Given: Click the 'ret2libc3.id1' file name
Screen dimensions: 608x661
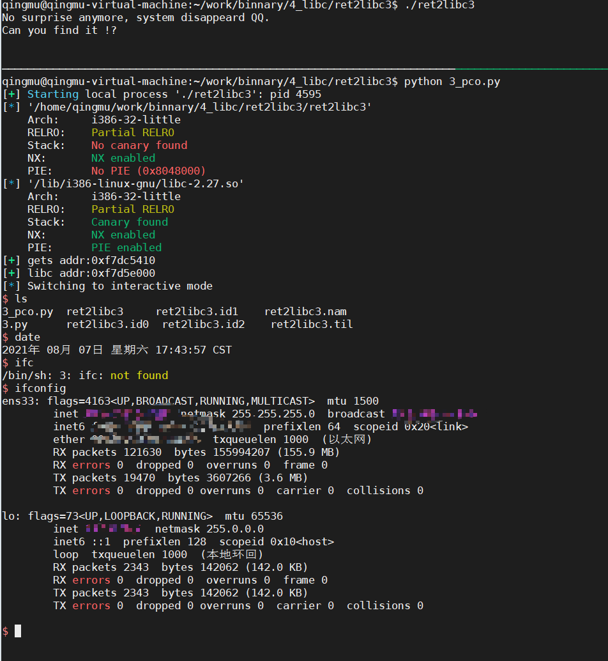Looking at the screenshot, I should (197, 311).
